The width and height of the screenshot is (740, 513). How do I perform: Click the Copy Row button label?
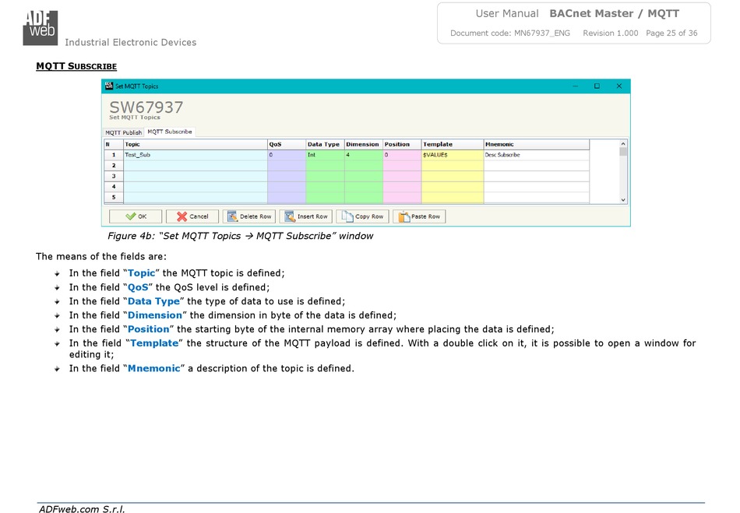point(369,216)
